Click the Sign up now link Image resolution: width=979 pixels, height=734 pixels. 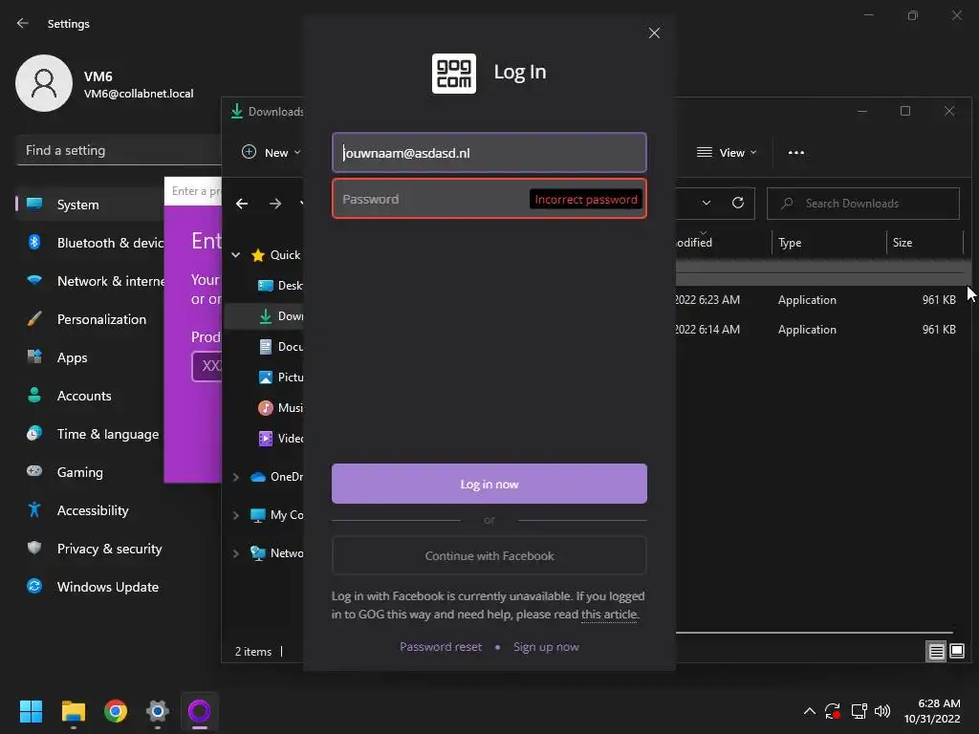(546, 647)
